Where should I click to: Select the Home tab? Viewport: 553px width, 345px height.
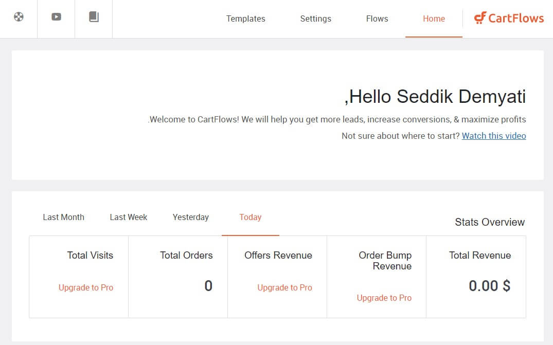point(434,19)
